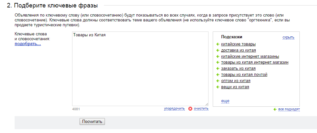Viewport: 317px width, 133px height.
Task: Click the Посчитать button
Action: pyautogui.click(x=92, y=122)
